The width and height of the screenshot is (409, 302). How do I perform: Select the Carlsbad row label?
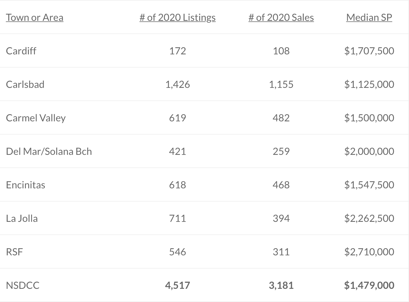(25, 85)
